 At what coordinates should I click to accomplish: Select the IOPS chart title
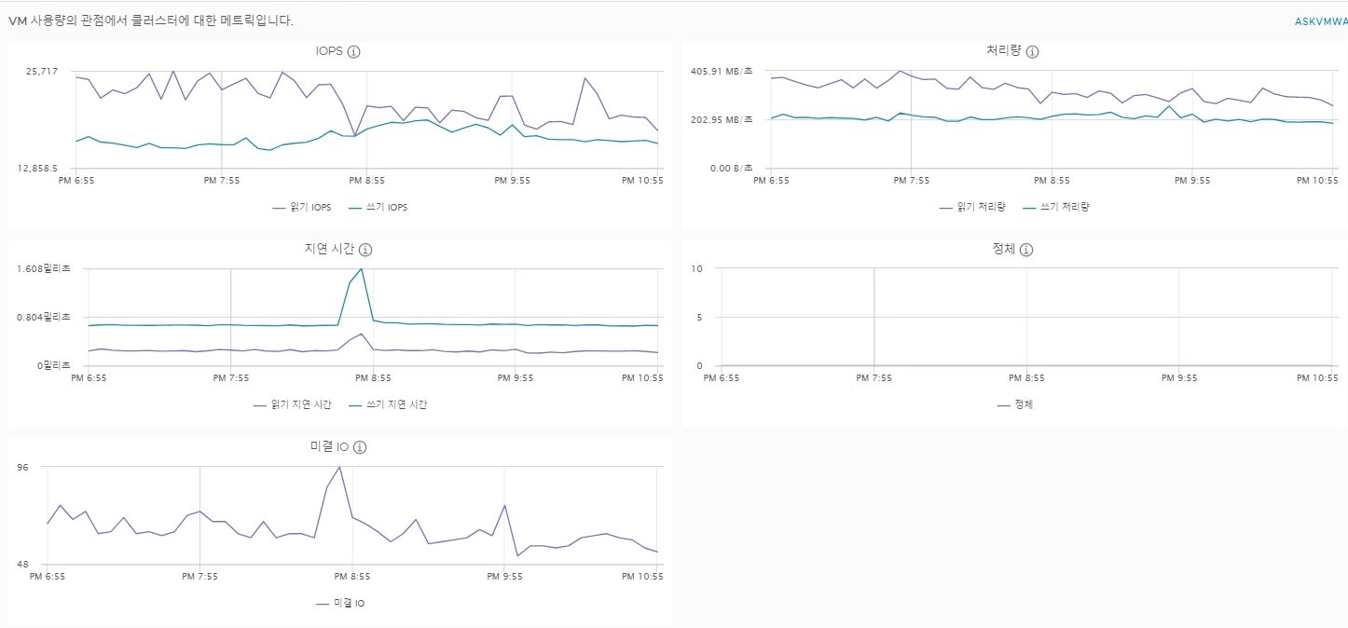click(x=329, y=51)
